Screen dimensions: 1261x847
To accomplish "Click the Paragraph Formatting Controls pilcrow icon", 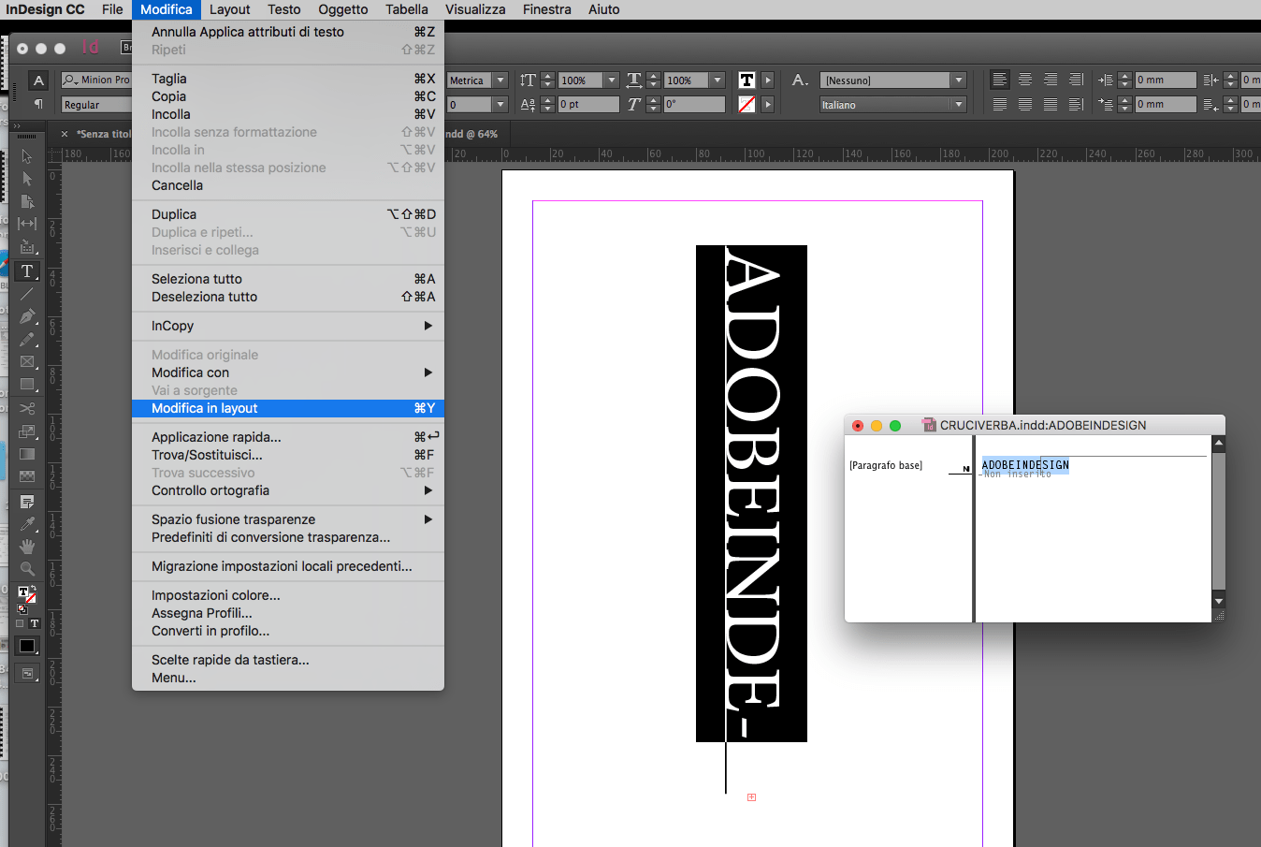I will tap(38, 104).
